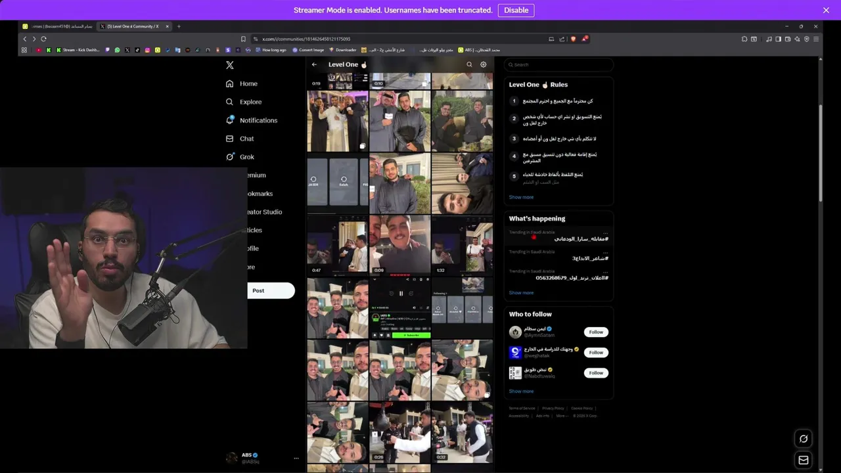
Task: Open the Terms of Service footer link
Action: pos(522,409)
